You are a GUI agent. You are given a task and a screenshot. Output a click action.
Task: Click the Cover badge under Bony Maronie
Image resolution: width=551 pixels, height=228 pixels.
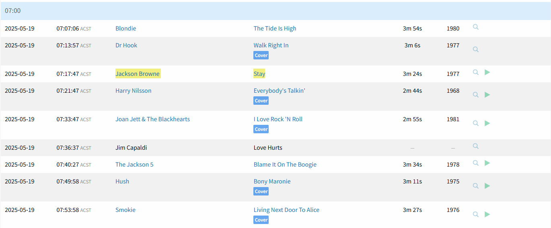click(261, 191)
